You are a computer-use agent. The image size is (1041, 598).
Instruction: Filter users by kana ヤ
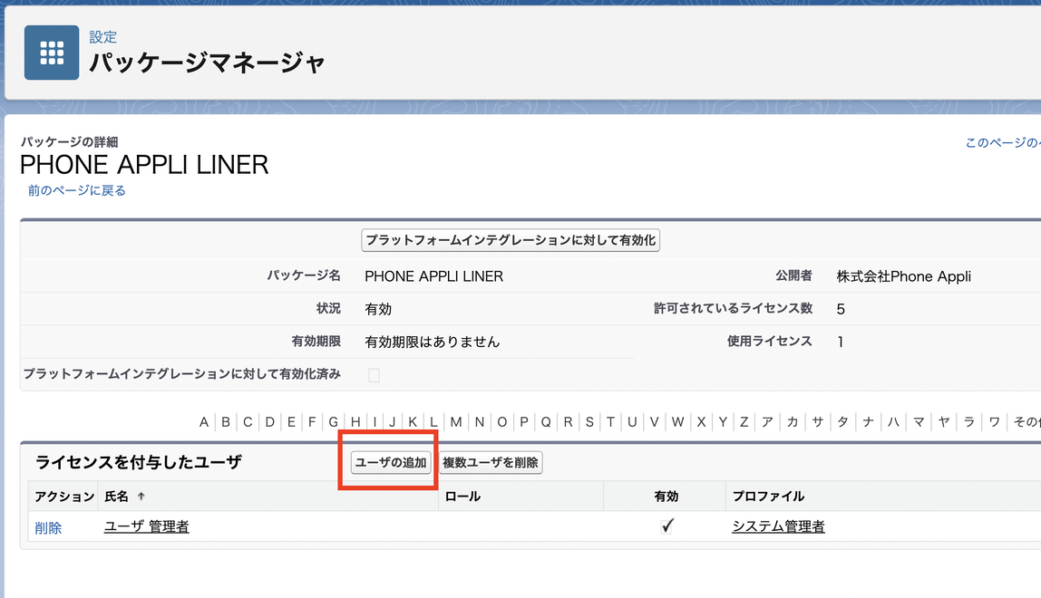pos(944,422)
